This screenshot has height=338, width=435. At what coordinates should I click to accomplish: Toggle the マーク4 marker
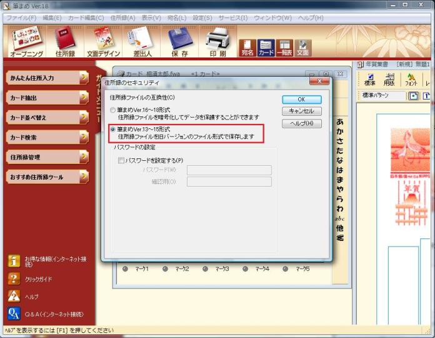[x=245, y=269]
